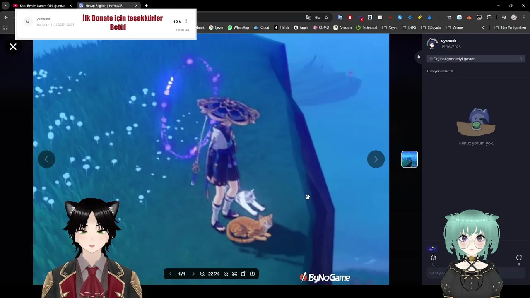This screenshot has width=530, height=298.
Task: Click the red shield adblock extension icon
Action: coord(350,17)
